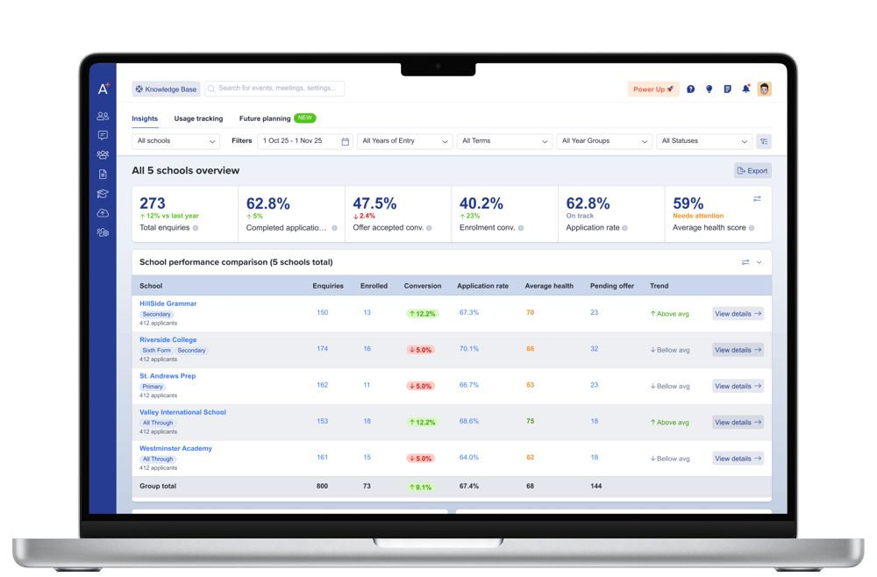This screenshot has height=577, width=877.
Task: Open the HillSide Grammar school link
Action: click(x=168, y=303)
